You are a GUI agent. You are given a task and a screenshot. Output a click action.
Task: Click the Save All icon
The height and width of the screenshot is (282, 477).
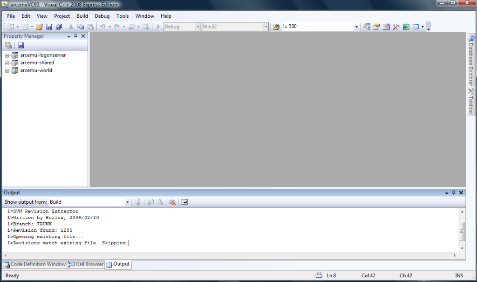click(x=59, y=27)
